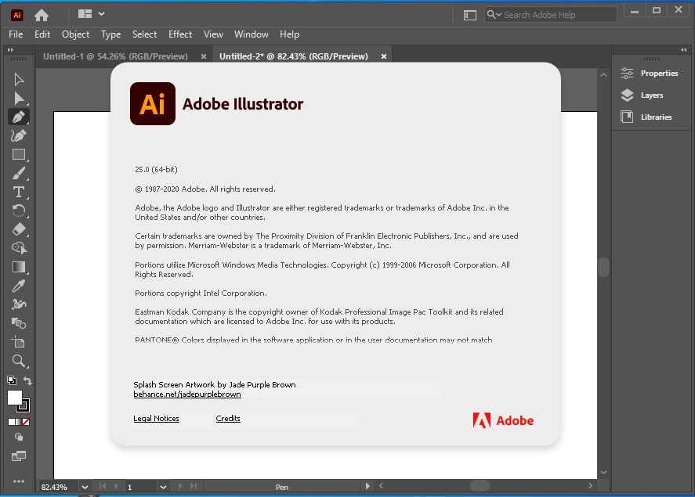
Task: Open the Credits link
Action: click(228, 418)
